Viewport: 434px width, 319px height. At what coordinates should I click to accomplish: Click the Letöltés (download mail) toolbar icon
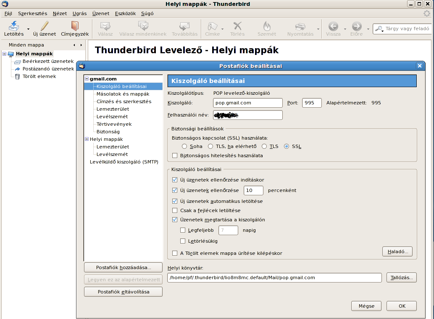(13, 26)
